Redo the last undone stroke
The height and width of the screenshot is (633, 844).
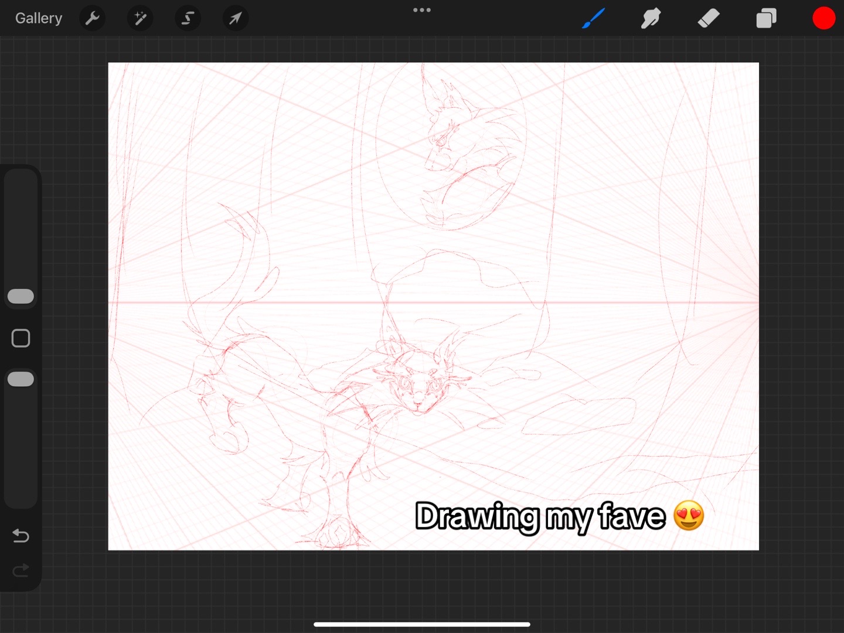(21, 570)
